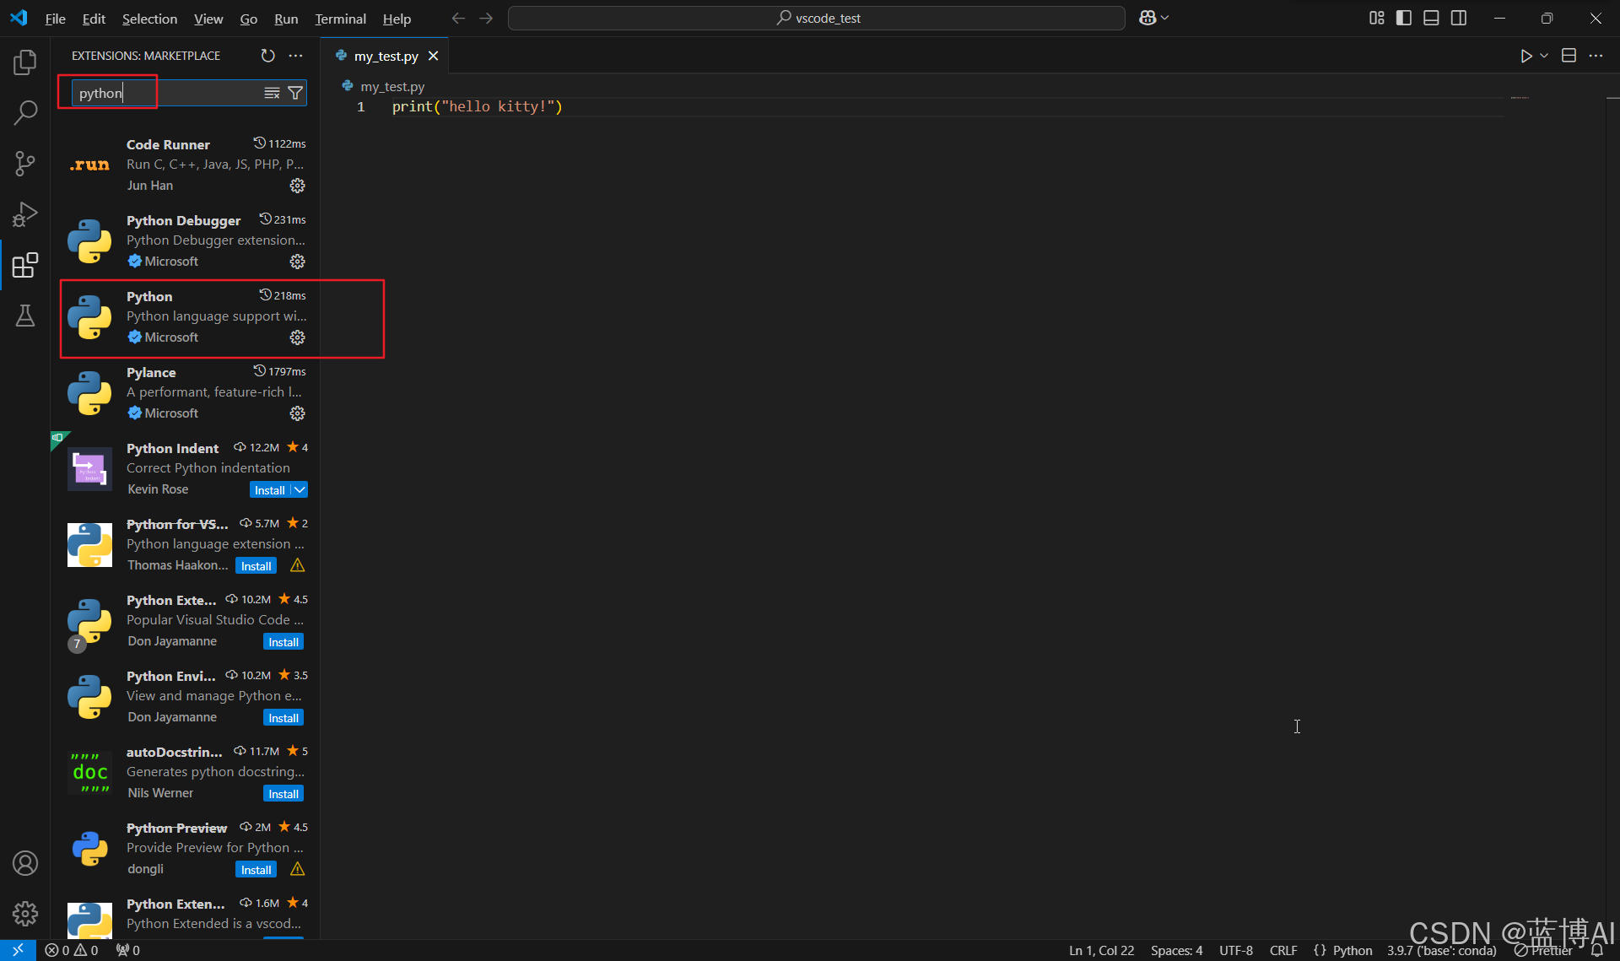Image resolution: width=1620 pixels, height=961 pixels.
Task: Open the Explorer view in activity bar
Action: point(25,62)
